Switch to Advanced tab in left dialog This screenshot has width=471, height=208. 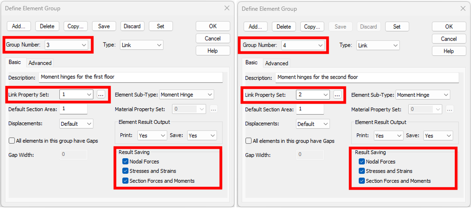click(x=40, y=63)
